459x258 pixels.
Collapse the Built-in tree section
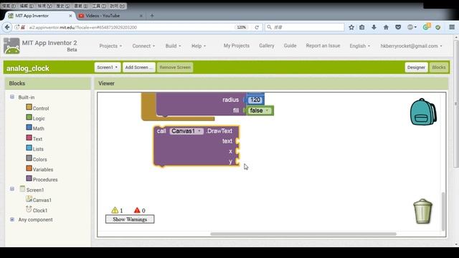12,97
